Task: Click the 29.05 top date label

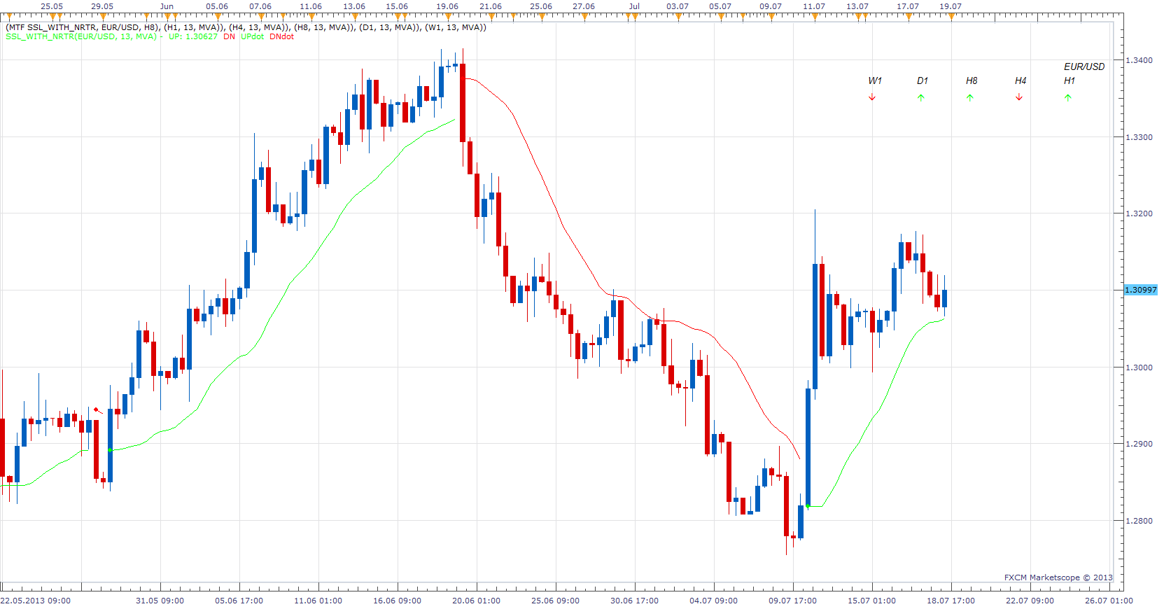Action: click(102, 6)
